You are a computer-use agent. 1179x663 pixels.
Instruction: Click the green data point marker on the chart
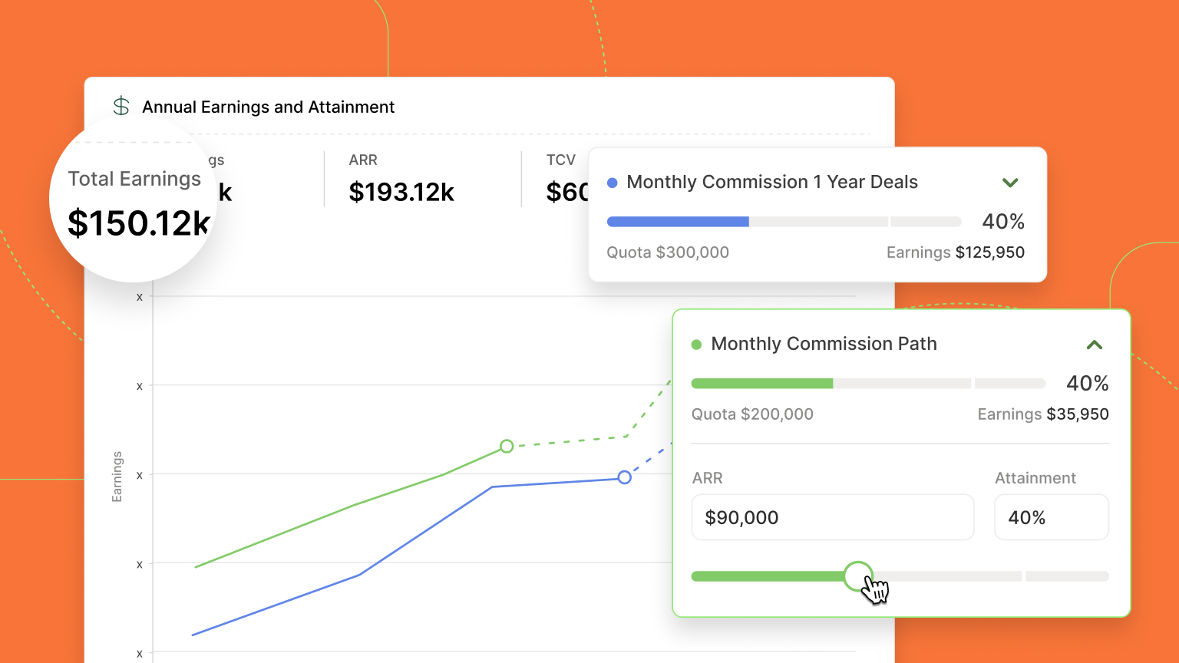click(507, 446)
